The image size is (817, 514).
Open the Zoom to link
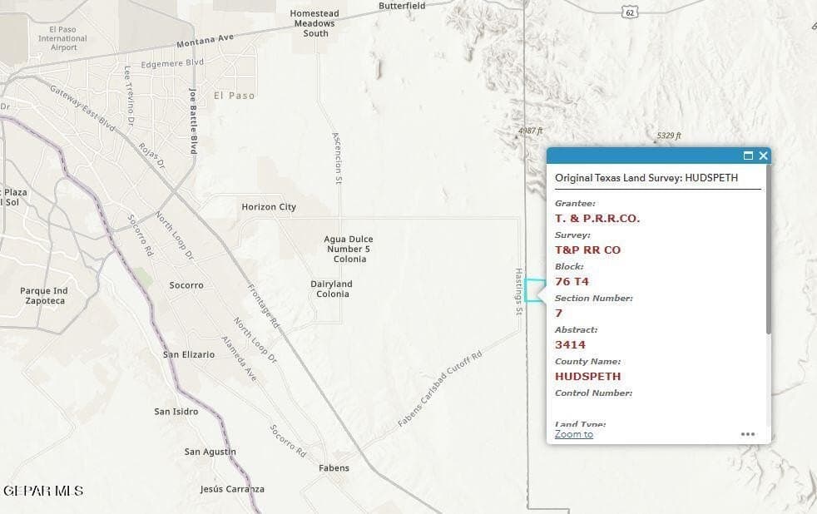pos(573,433)
